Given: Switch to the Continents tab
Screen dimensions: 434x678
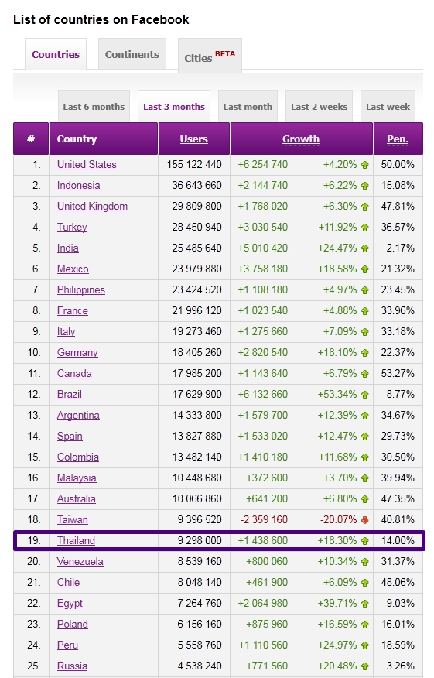Looking at the screenshot, I should tap(132, 54).
